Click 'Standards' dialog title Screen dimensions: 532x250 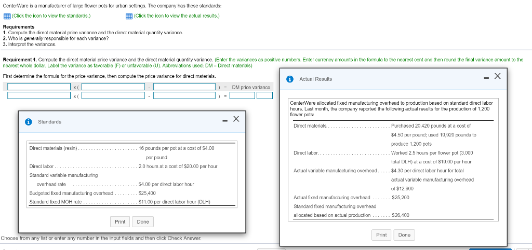pos(49,121)
